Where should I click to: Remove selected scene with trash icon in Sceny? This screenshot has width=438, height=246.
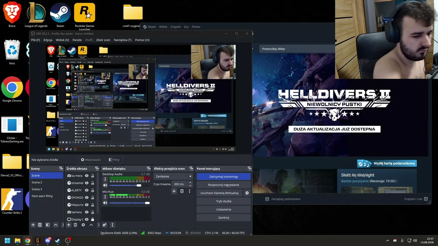[x=40, y=225]
